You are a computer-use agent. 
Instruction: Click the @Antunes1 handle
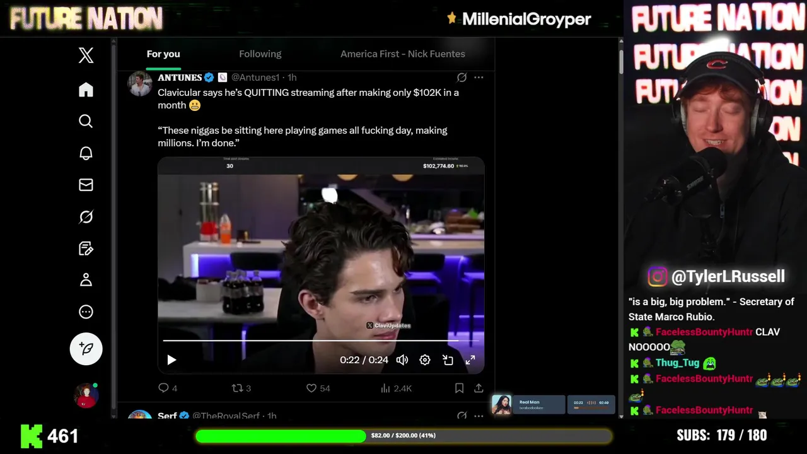click(255, 78)
